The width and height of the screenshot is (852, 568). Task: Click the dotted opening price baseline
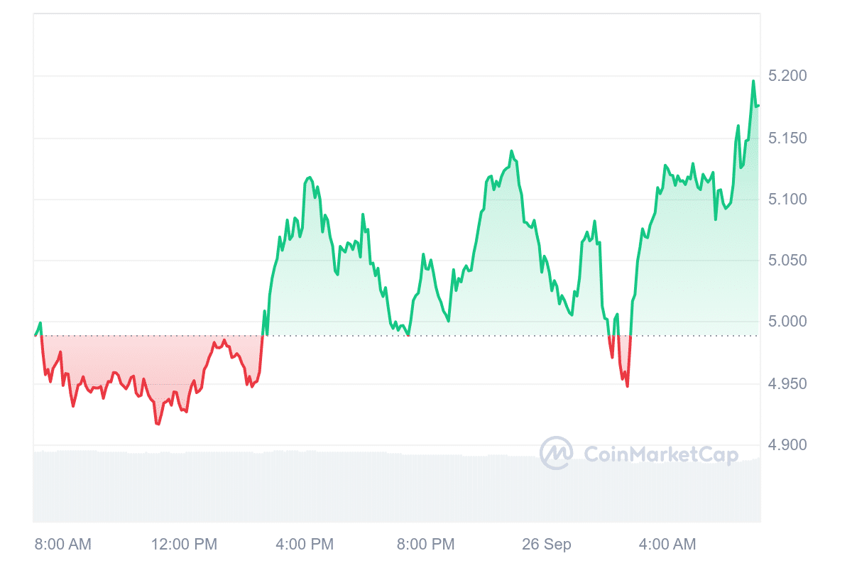[497, 336]
